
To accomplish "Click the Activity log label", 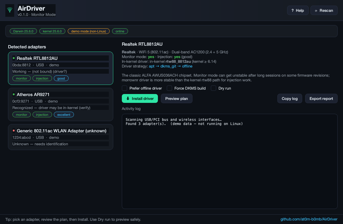I will [x=131, y=108].
